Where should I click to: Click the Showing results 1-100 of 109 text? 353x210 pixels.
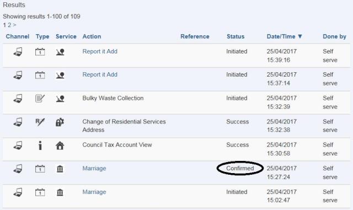(x=41, y=17)
